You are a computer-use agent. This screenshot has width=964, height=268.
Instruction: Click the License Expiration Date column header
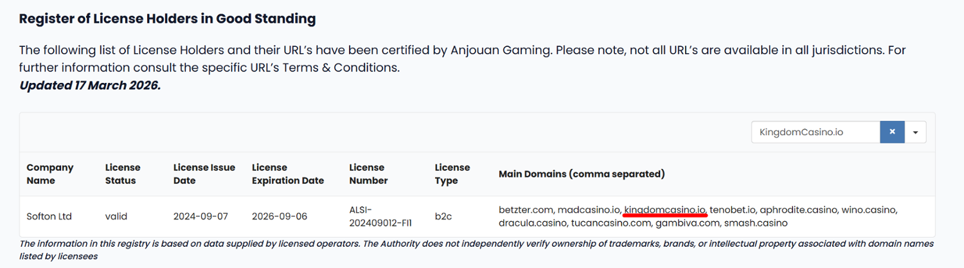pyautogui.click(x=288, y=174)
